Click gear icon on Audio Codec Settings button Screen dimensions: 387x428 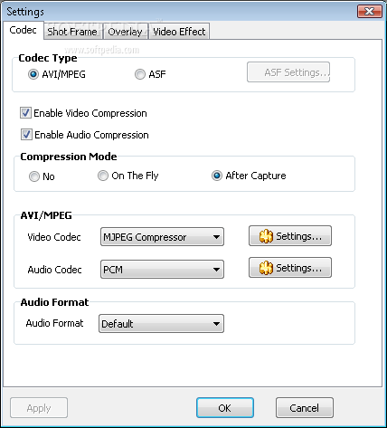[x=266, y=268]
